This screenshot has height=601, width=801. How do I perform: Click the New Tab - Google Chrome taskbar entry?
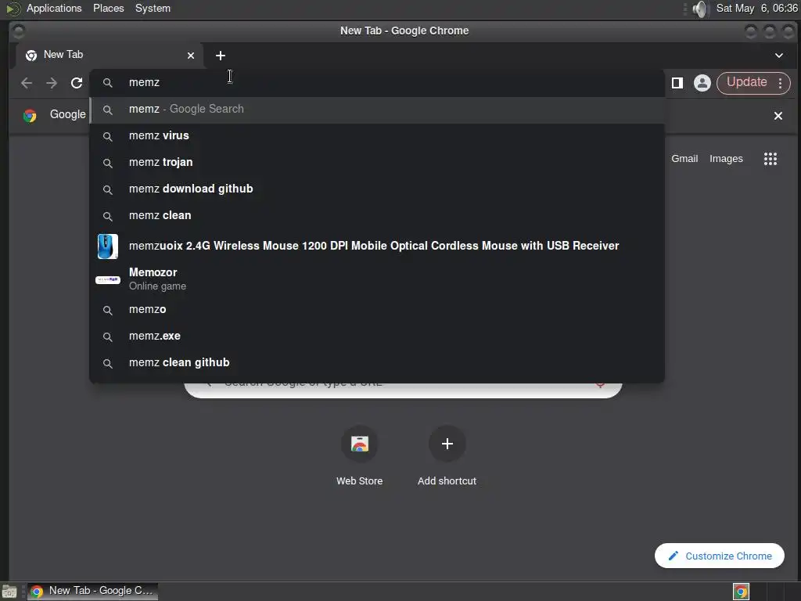tap(92, 591)
